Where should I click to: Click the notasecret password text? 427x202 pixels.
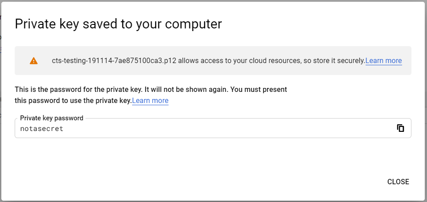pyautogui.click(x=42, y=129)
